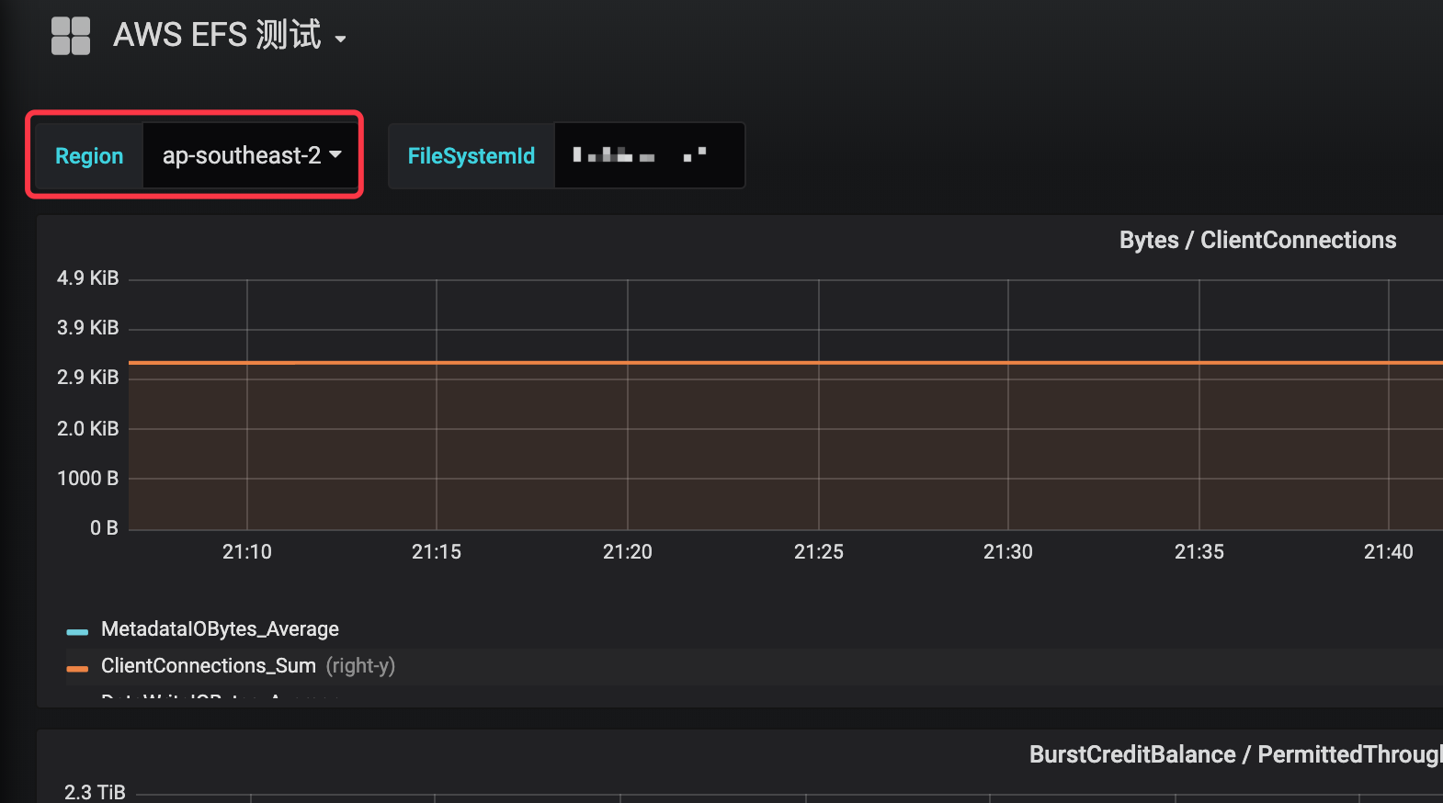This screenshot has width=1443, height=803.
Task: Toggle the ClientConnections_Sum legend series
Action: pyautogui.click(x=209, y=666)
